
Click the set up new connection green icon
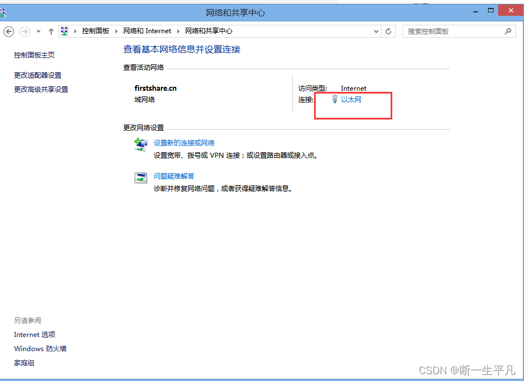[141, 144]
